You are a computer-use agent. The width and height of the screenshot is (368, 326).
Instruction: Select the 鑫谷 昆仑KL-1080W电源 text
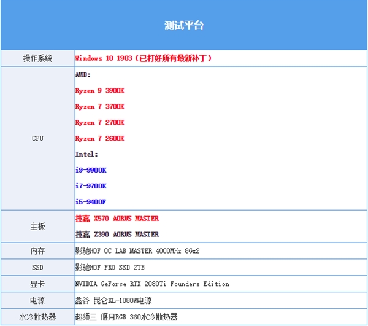113,300
